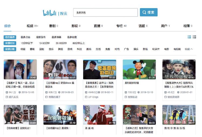The width and height of the screenshot is (202, 137).
Task: Open the 相簿 tab
Action: tap(188, 26)
